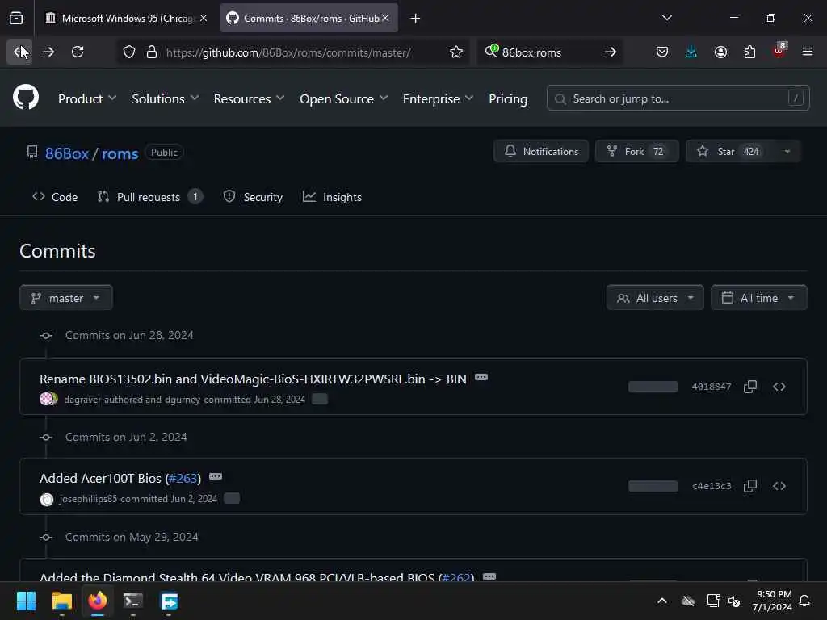Image resolution: width=827 pixels, height=620 pixels.
Task: Open the Added Acer100T Bios commit title
Action: 100,478
